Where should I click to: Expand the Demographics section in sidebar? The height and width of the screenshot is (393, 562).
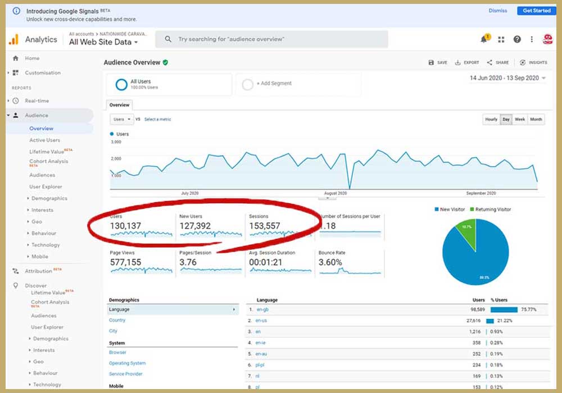click(49, 199)
